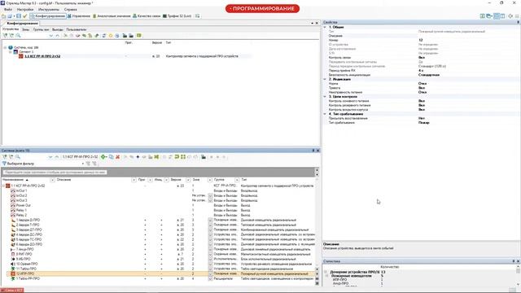Click the move up arrow in configuration toolbar
The width and height of the screenshot is (521, 293).
point(57,36)
